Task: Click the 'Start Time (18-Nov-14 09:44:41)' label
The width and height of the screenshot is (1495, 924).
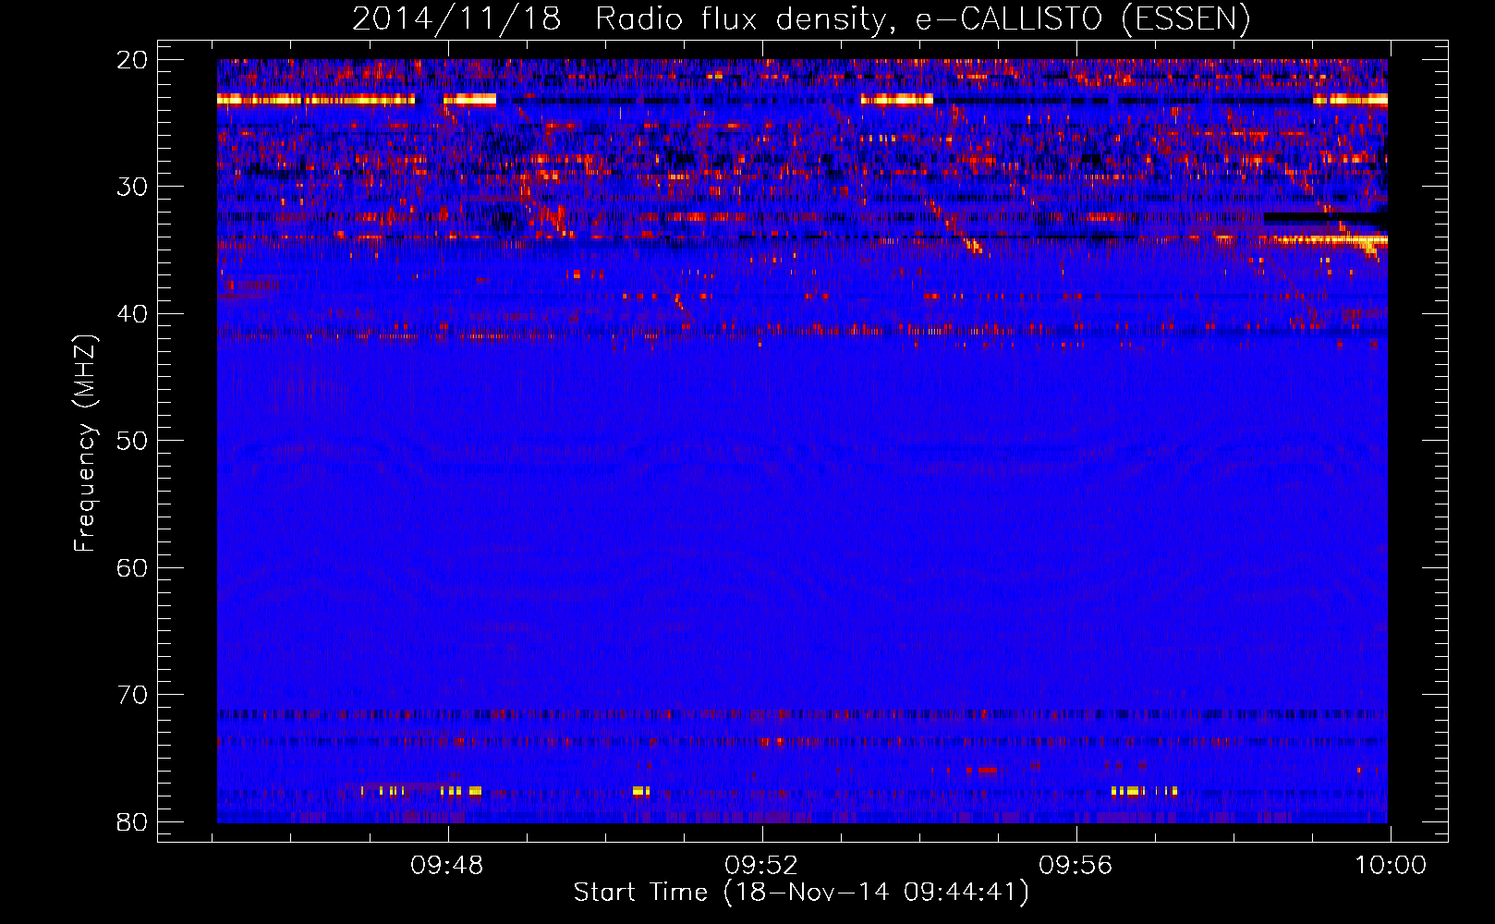Action: click(x=801, y=893)
